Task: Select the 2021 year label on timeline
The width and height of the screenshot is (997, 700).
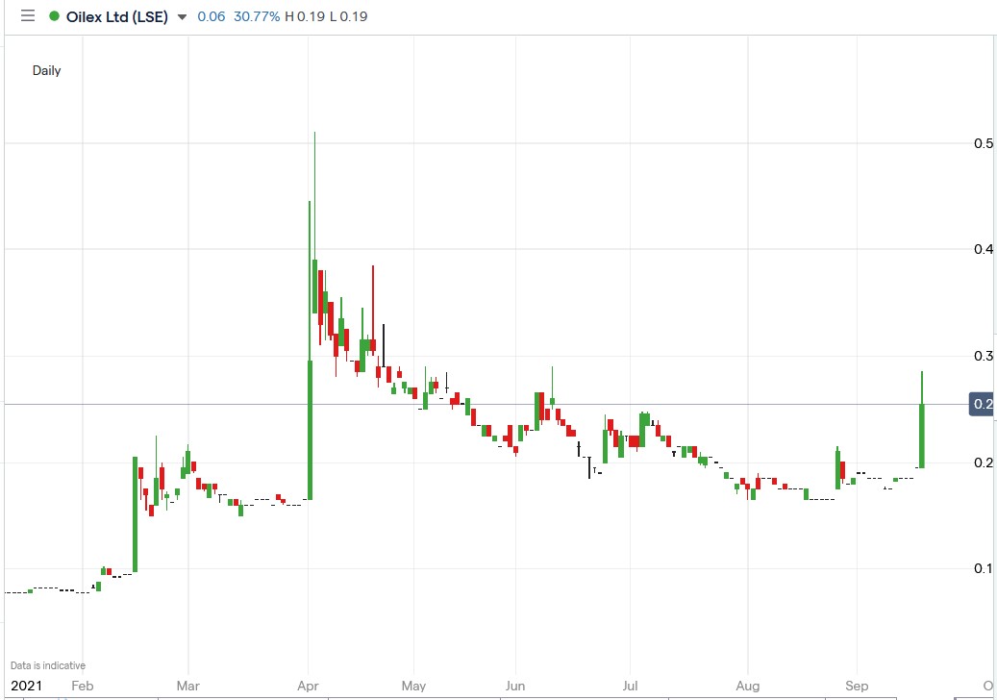Action: [x=27, y=685]
